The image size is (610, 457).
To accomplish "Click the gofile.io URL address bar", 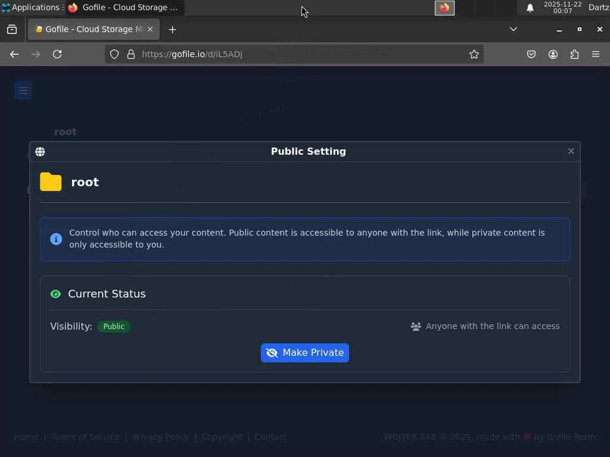I will [x=298, y=54].
